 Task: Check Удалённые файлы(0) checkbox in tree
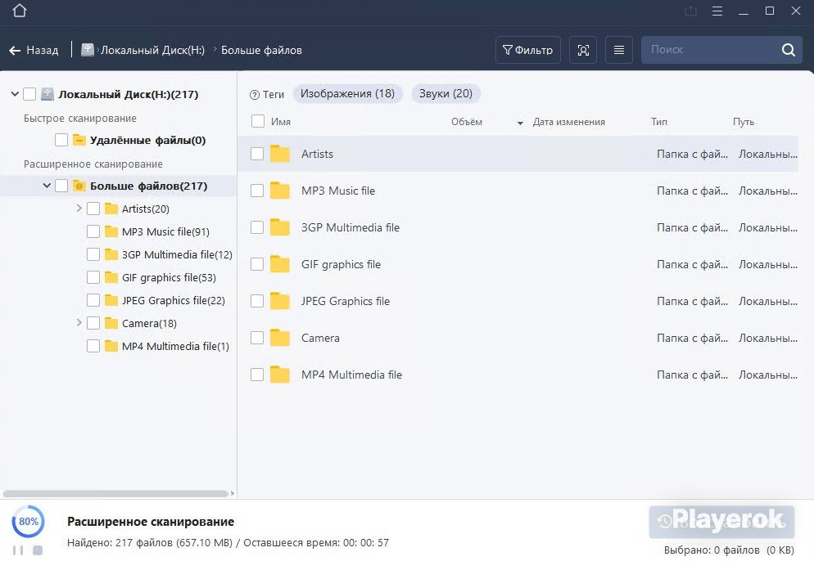pyautogui.click(x=61, y=140)
